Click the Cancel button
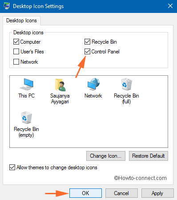 pyautogui.click(x=121, y=193)
